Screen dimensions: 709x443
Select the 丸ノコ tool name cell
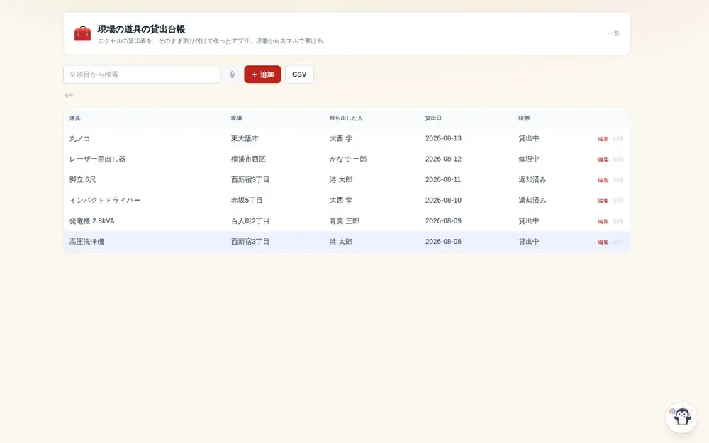click(x=79, y=138)
